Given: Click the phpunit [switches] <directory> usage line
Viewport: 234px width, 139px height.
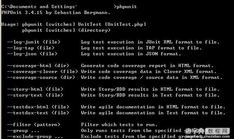Looking at the screenshot, I should coord(66,30).
